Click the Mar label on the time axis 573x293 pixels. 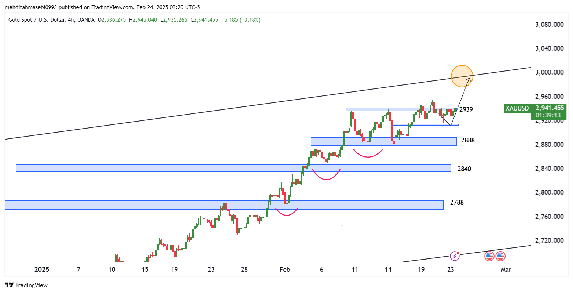506,270
